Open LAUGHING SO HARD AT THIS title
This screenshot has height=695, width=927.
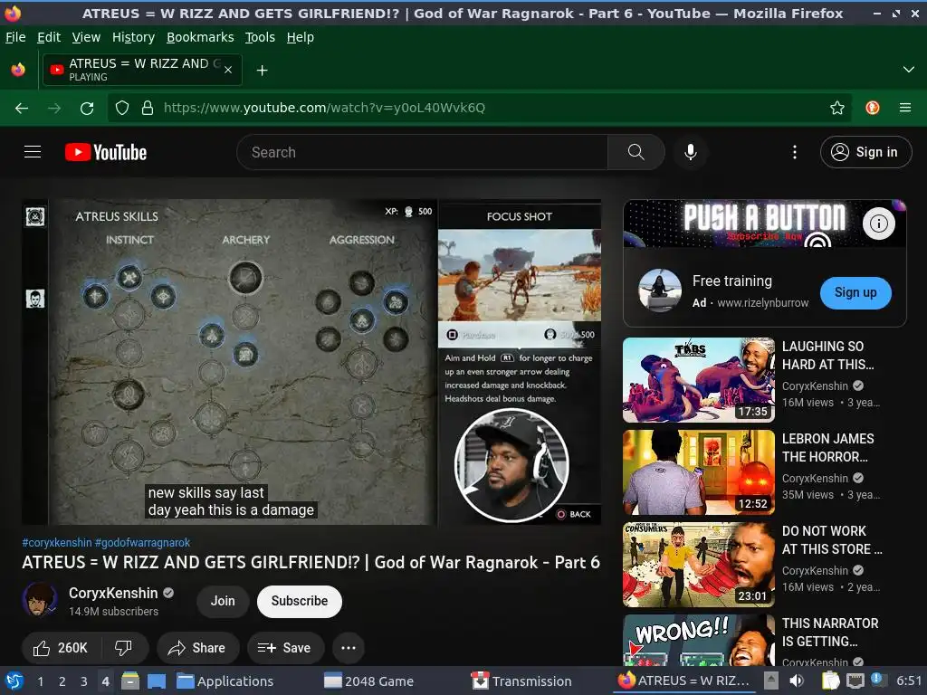pyautogui.click(x=827, y=355)
